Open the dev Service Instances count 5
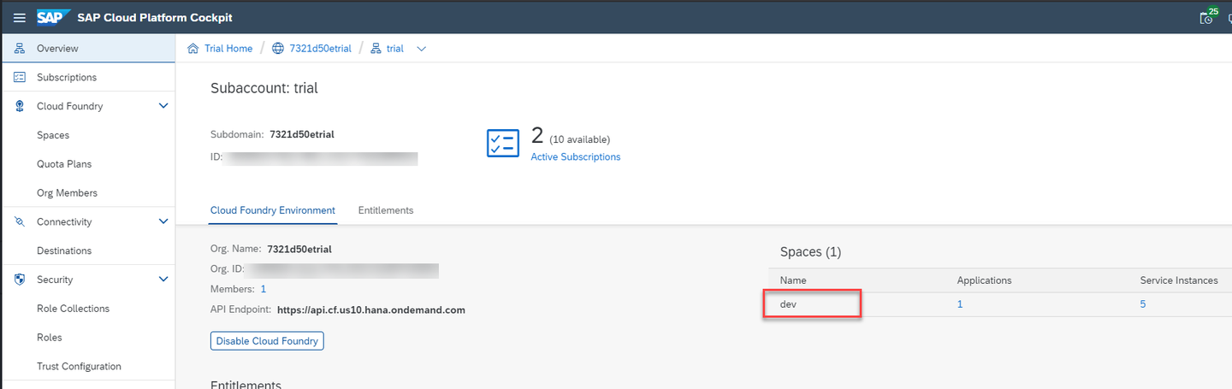 coord(1143,304)
